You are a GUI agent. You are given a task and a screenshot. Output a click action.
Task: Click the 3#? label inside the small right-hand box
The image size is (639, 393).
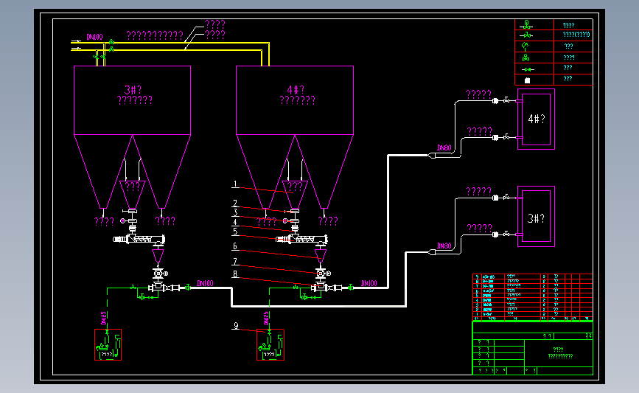tap(537, 218)
